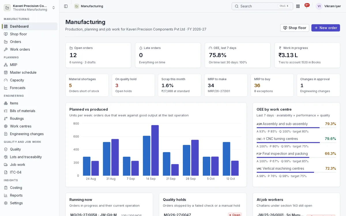
Task: Click the Running now panel heading
Action: [x=81, y=200]
